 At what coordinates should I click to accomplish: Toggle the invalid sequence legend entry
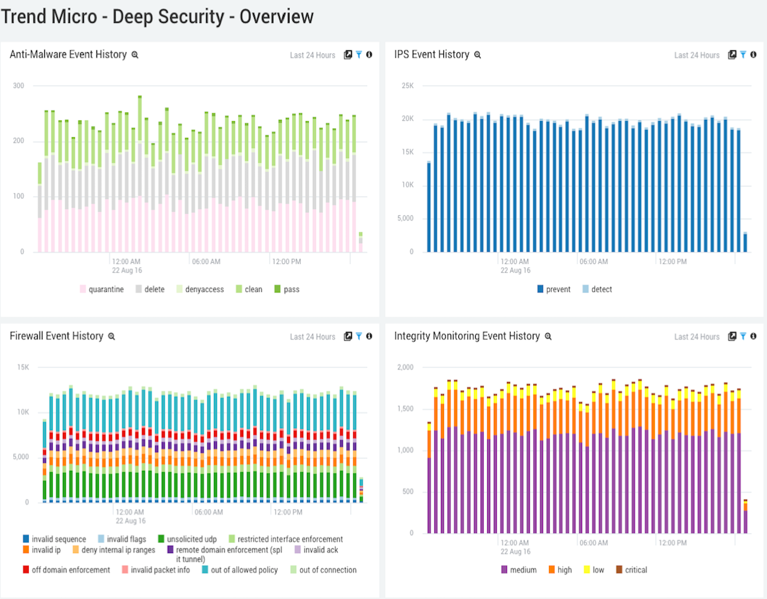tap(55, 539)
